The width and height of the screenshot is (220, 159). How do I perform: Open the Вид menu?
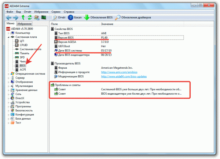(x=18, y=12)
